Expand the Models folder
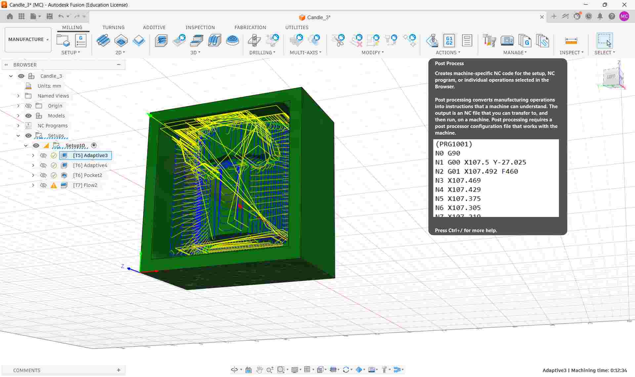The height and width of the screenshot is (377, 635). pos(19,116)
